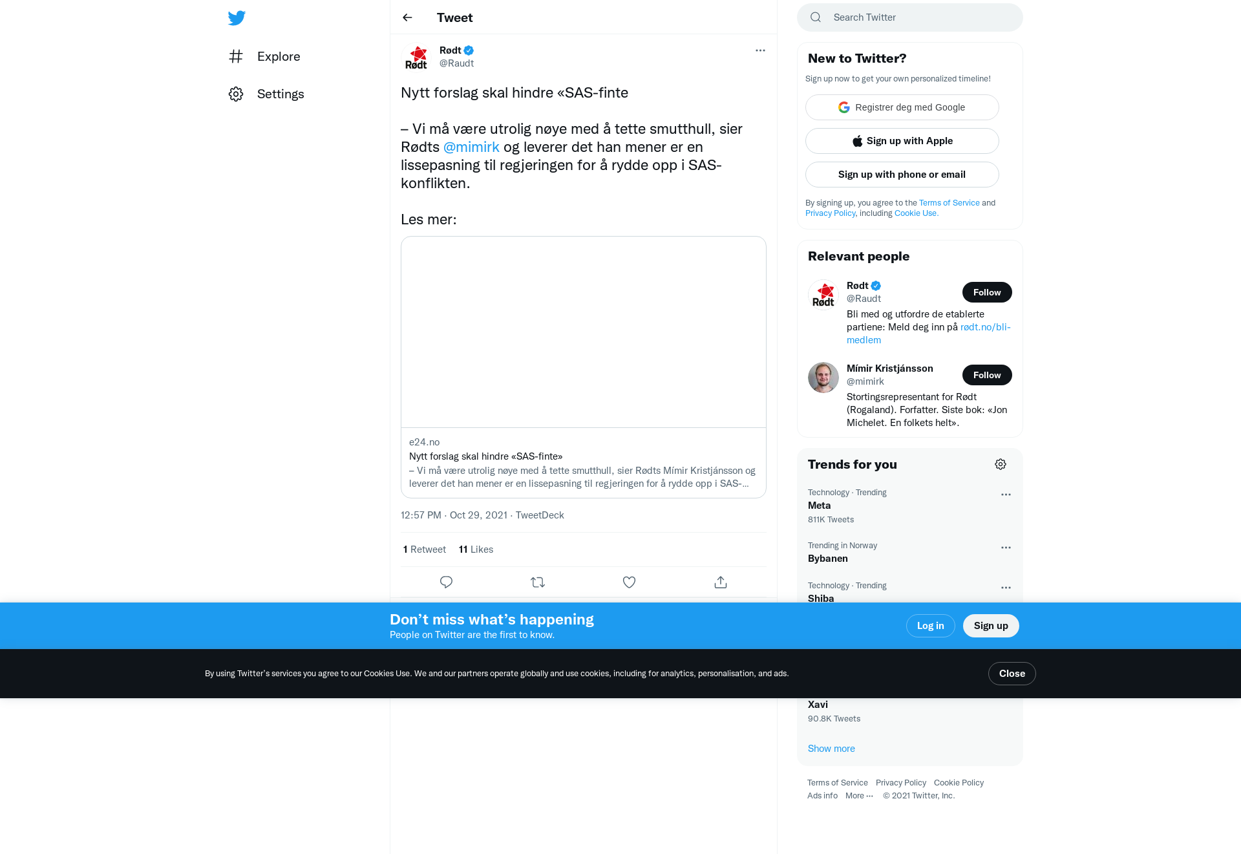Open the @mimirk mention link
Viewport: 1241px width, 854px height.
point(471,147)
